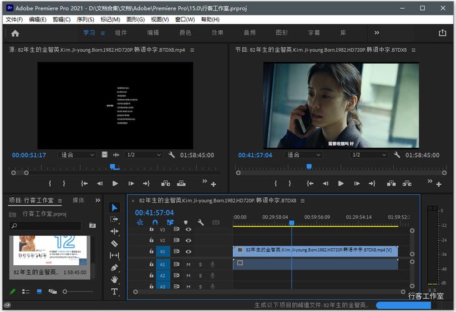Image resolution: width=456 pixels, height=312 pixels.
Task: Open source monitor wrench settings
Action: click(x=171, y=155)
